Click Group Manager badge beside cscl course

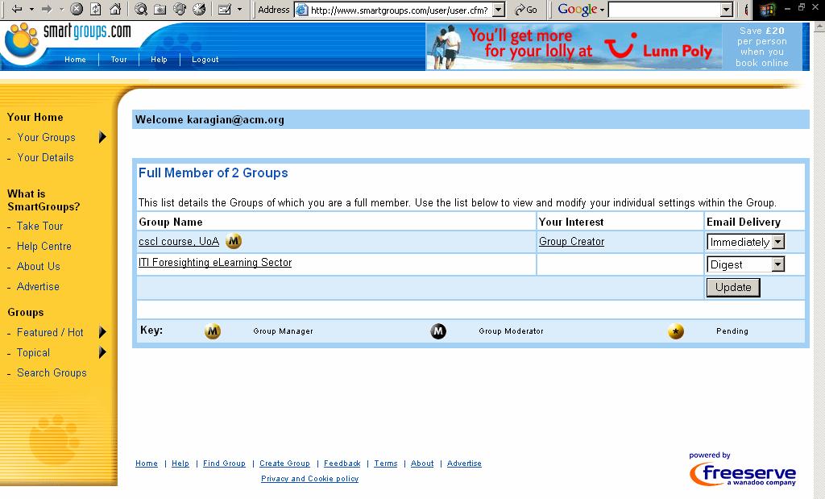click(234, 241)
